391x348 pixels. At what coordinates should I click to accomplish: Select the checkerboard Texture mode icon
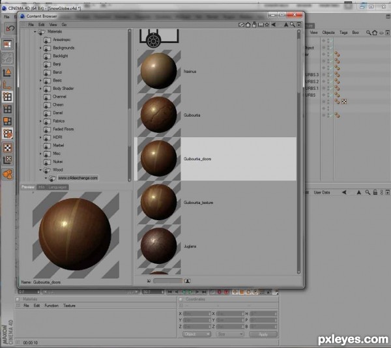(x=7, y=148)
